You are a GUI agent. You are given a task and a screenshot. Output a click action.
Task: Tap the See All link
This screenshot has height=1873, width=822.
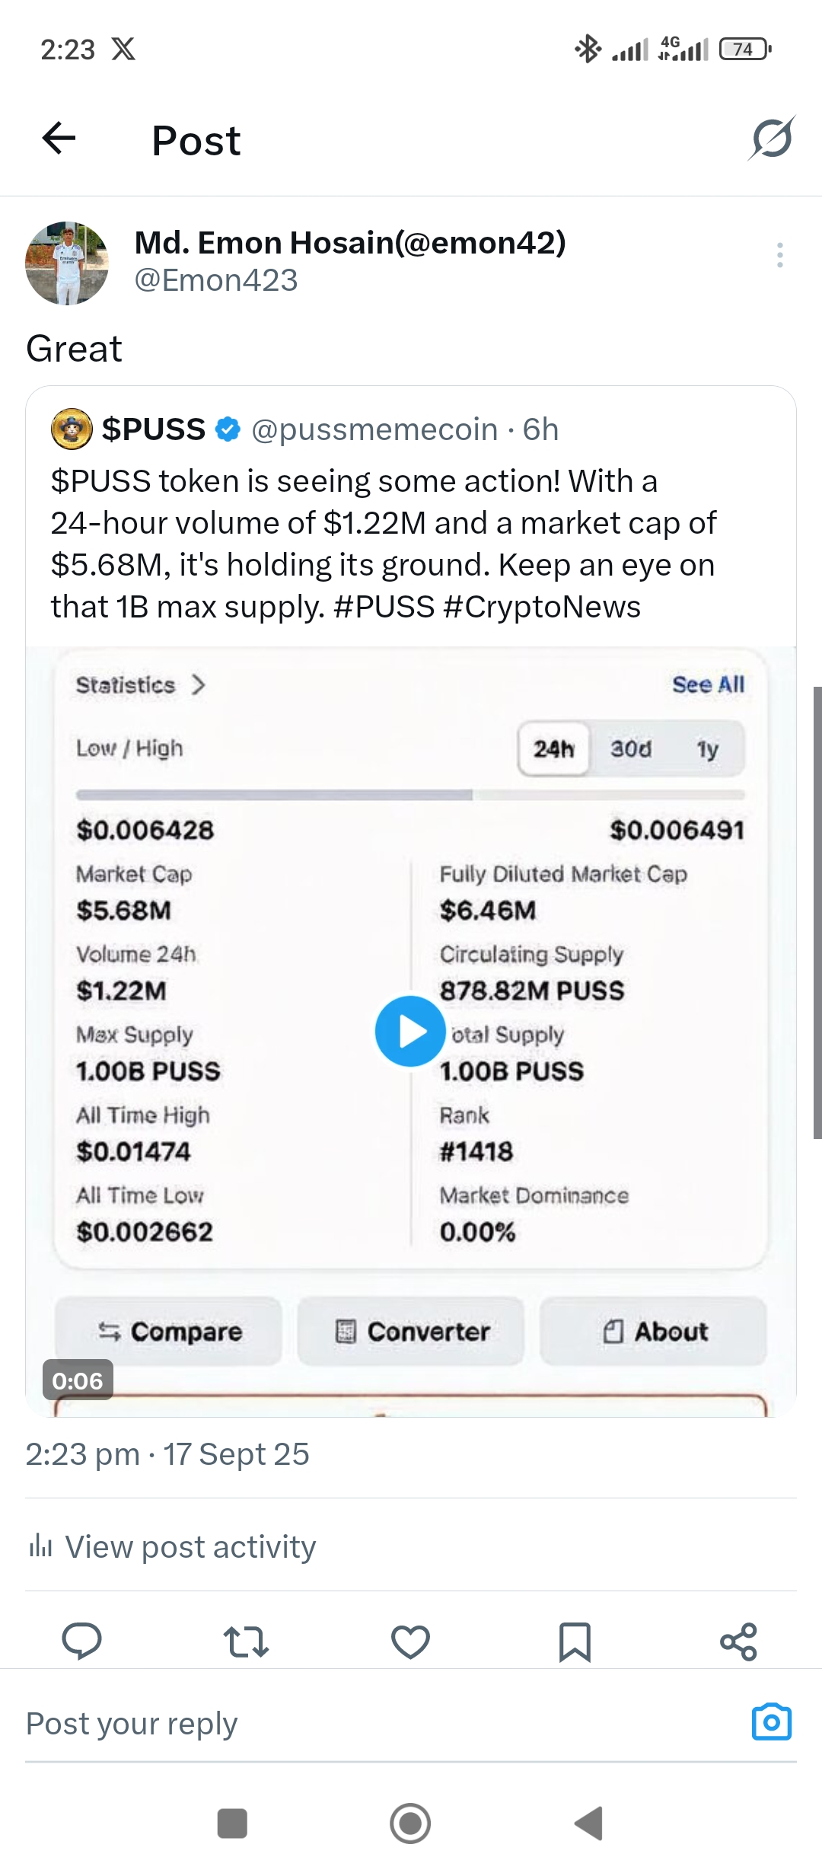(708, 684)
